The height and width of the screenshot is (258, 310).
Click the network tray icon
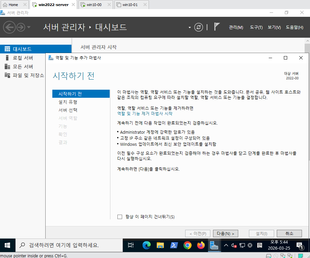pos(242,246)
